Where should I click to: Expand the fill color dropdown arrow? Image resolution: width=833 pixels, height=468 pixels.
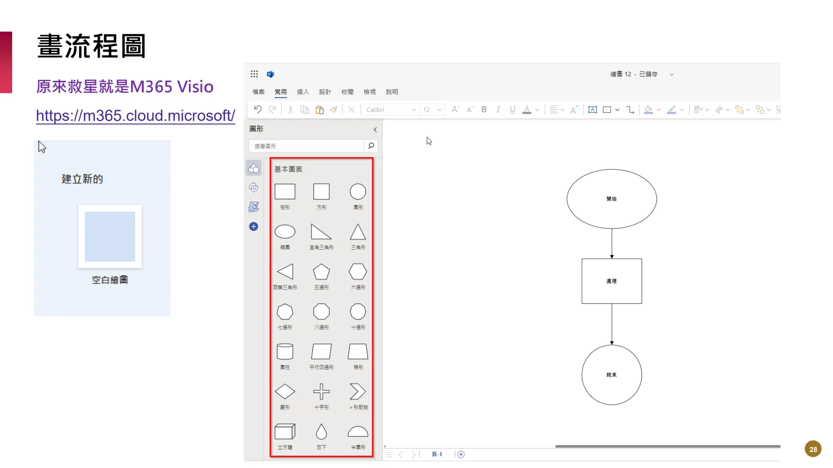pyautogui.click(x=659, y=110)
